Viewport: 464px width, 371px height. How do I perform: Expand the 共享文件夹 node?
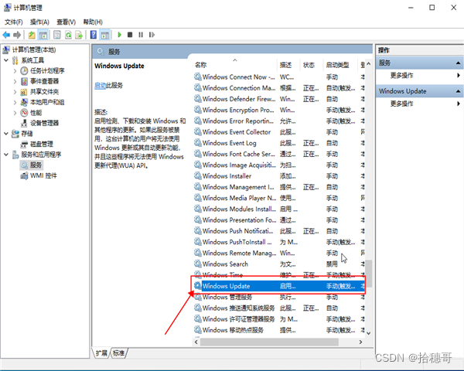coord(15,92)
